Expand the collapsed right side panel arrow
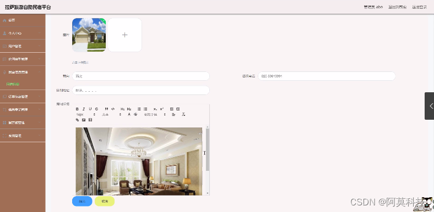This screenshot has width=434, height=212. (429, 105)
